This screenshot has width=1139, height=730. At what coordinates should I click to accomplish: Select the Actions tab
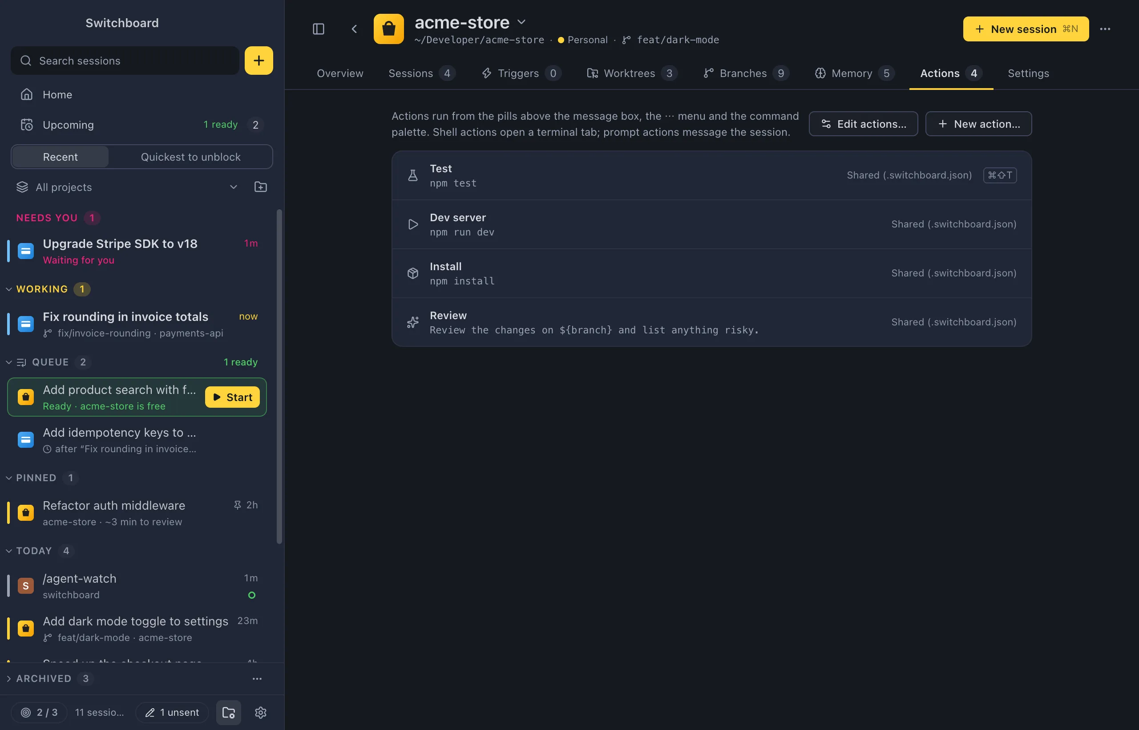click(951, 73)
